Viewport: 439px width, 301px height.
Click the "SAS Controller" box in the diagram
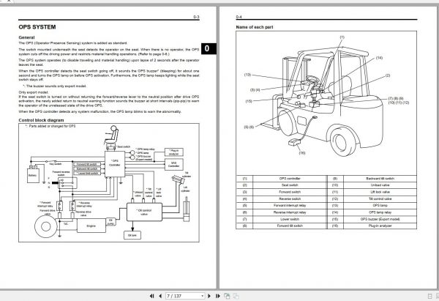(x=174, y=164)
